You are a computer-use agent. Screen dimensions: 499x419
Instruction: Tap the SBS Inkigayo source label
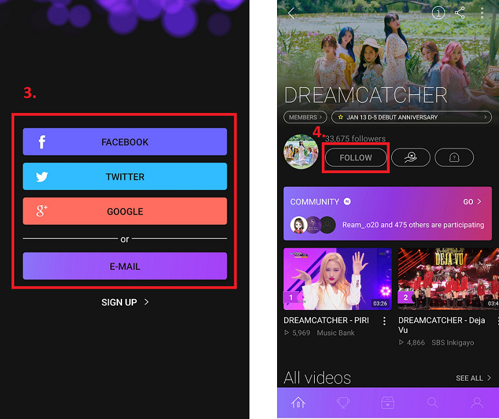[x=452, y=342]
